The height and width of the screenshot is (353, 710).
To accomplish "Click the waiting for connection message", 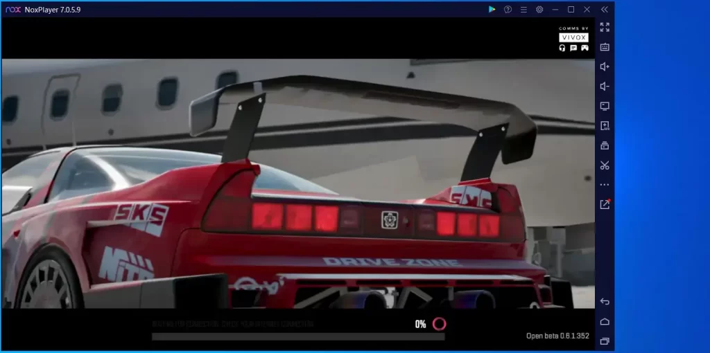I will coord(233,324).
